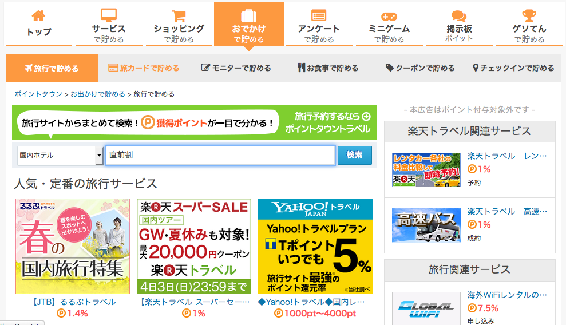Open the るるぶトラベル spring travel banner
The width and height of the screenshot is (566, 325).
pos(73,246)
